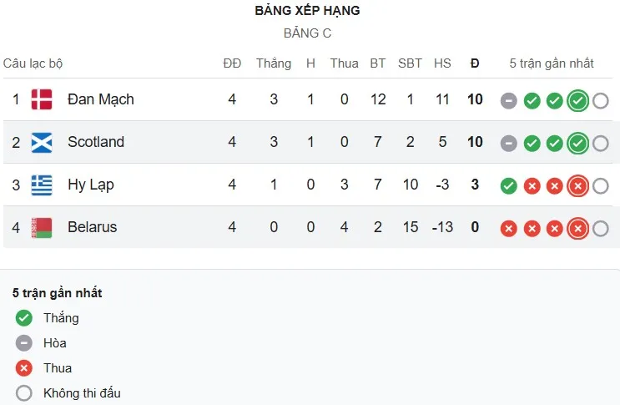The width and height of the screenshot is (620, 405).
Task: Click the red Thua legend icon
Action: point(24,368)
